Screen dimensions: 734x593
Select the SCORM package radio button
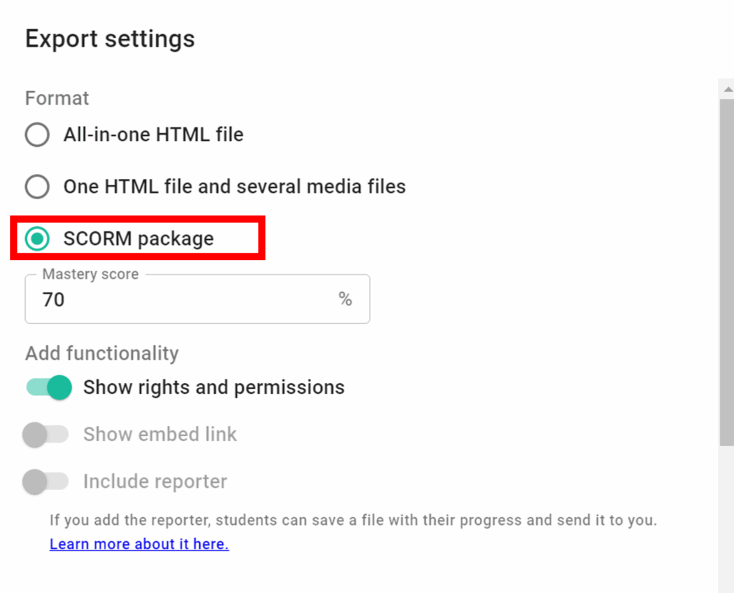tap(37, 238)
